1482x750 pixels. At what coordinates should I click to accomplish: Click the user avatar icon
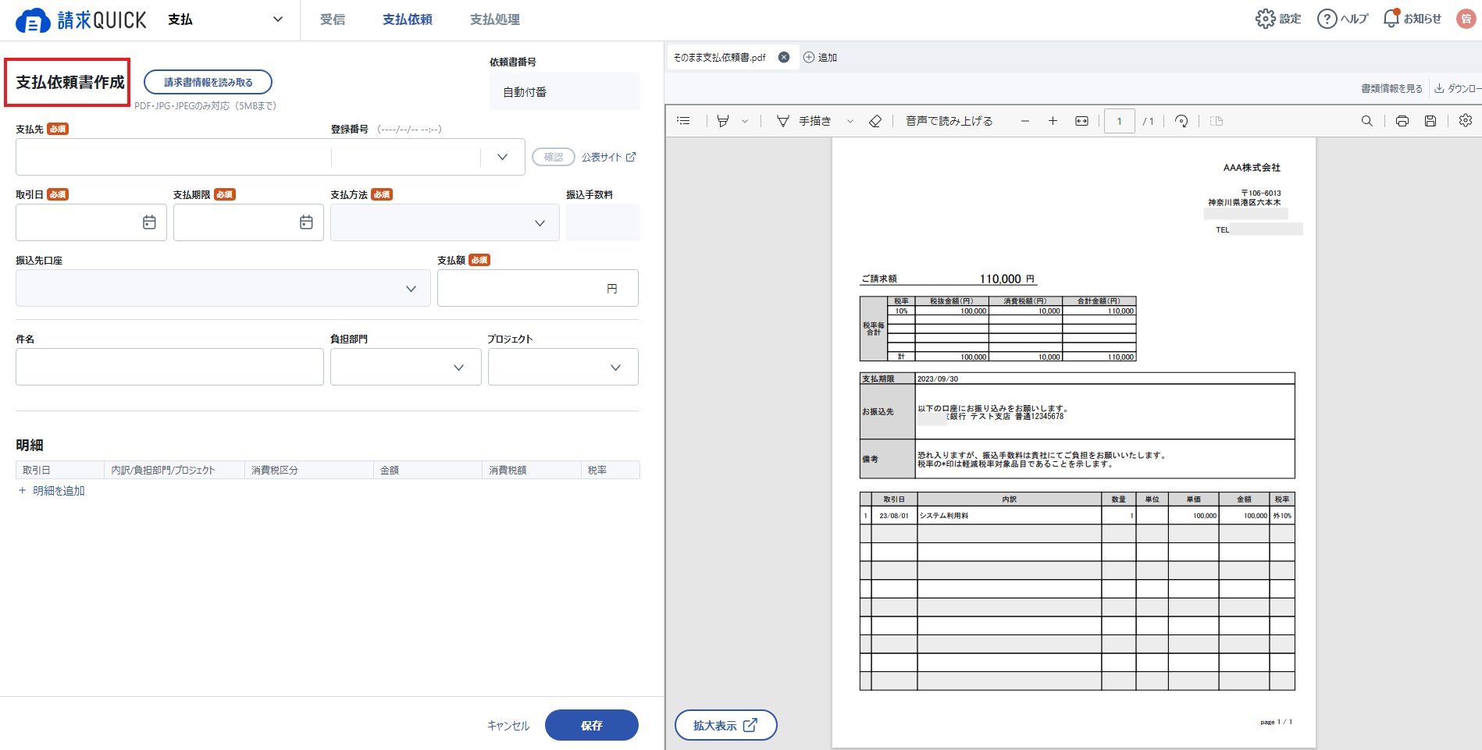click(x=1466, y=19)
